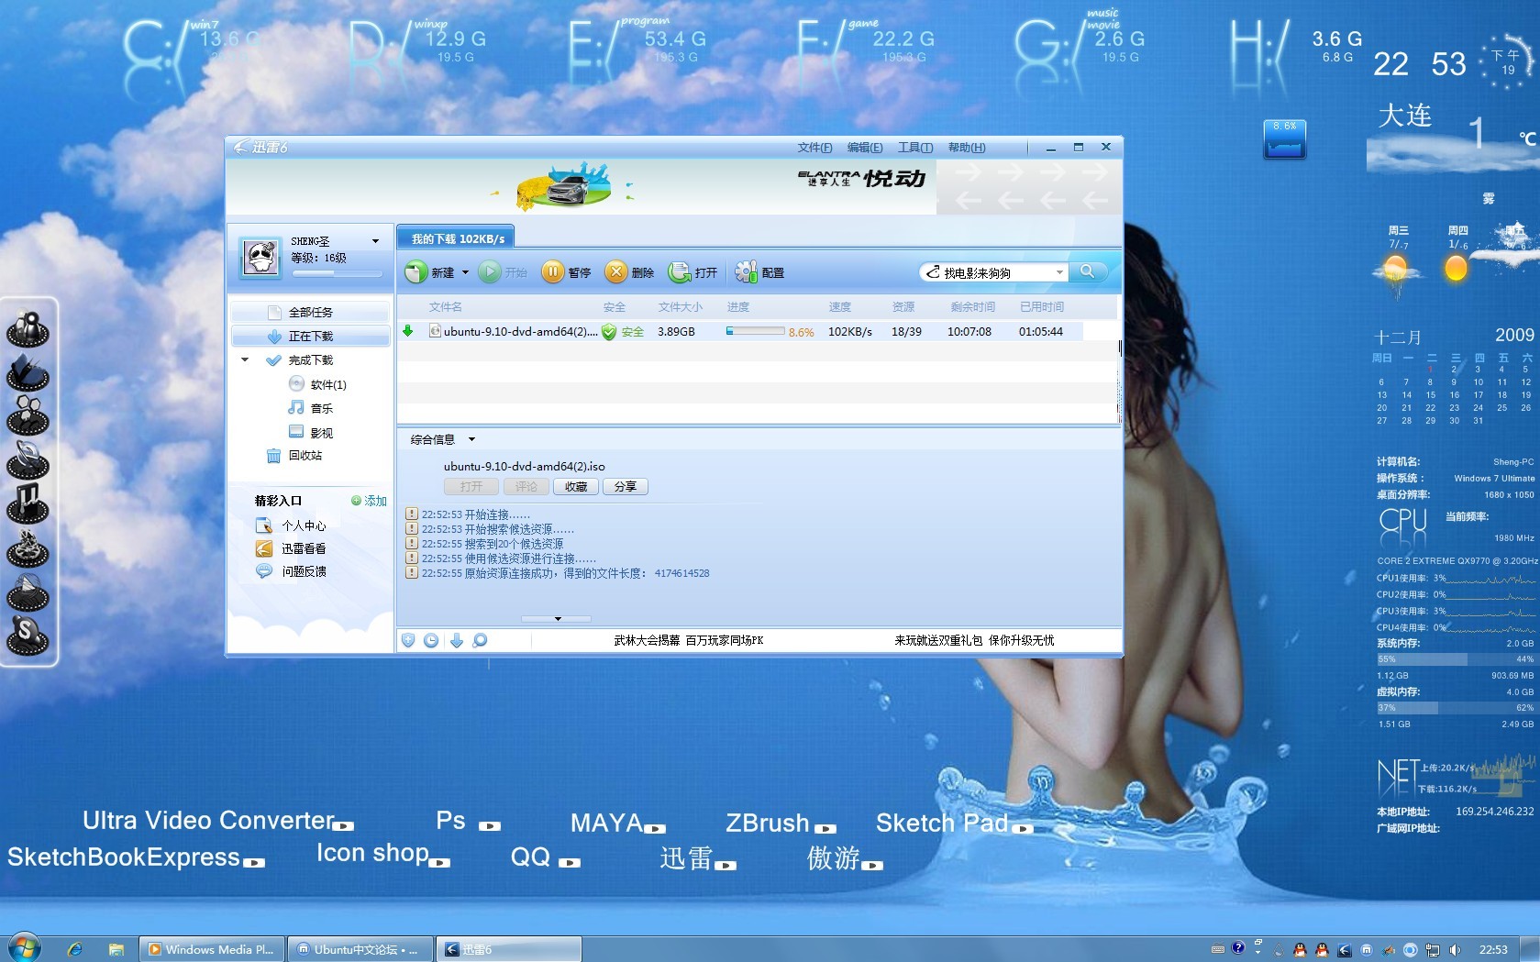Launch Ps desktop shortcut
The height and width of the screenshot is (962, 1540).
click(468, 821)
